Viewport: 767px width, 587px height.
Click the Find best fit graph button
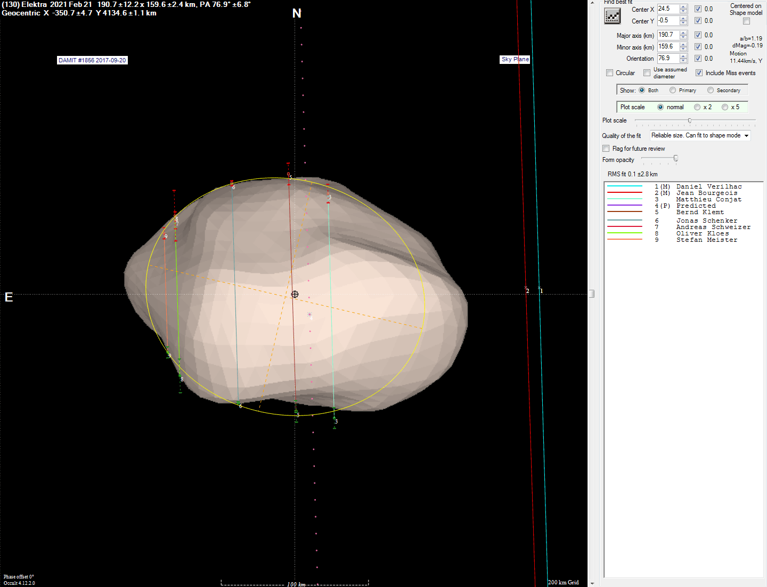click(613, 16)
